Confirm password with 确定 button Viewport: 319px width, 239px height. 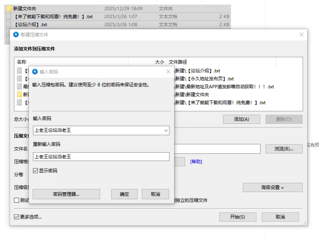click(x=124, y=194)
